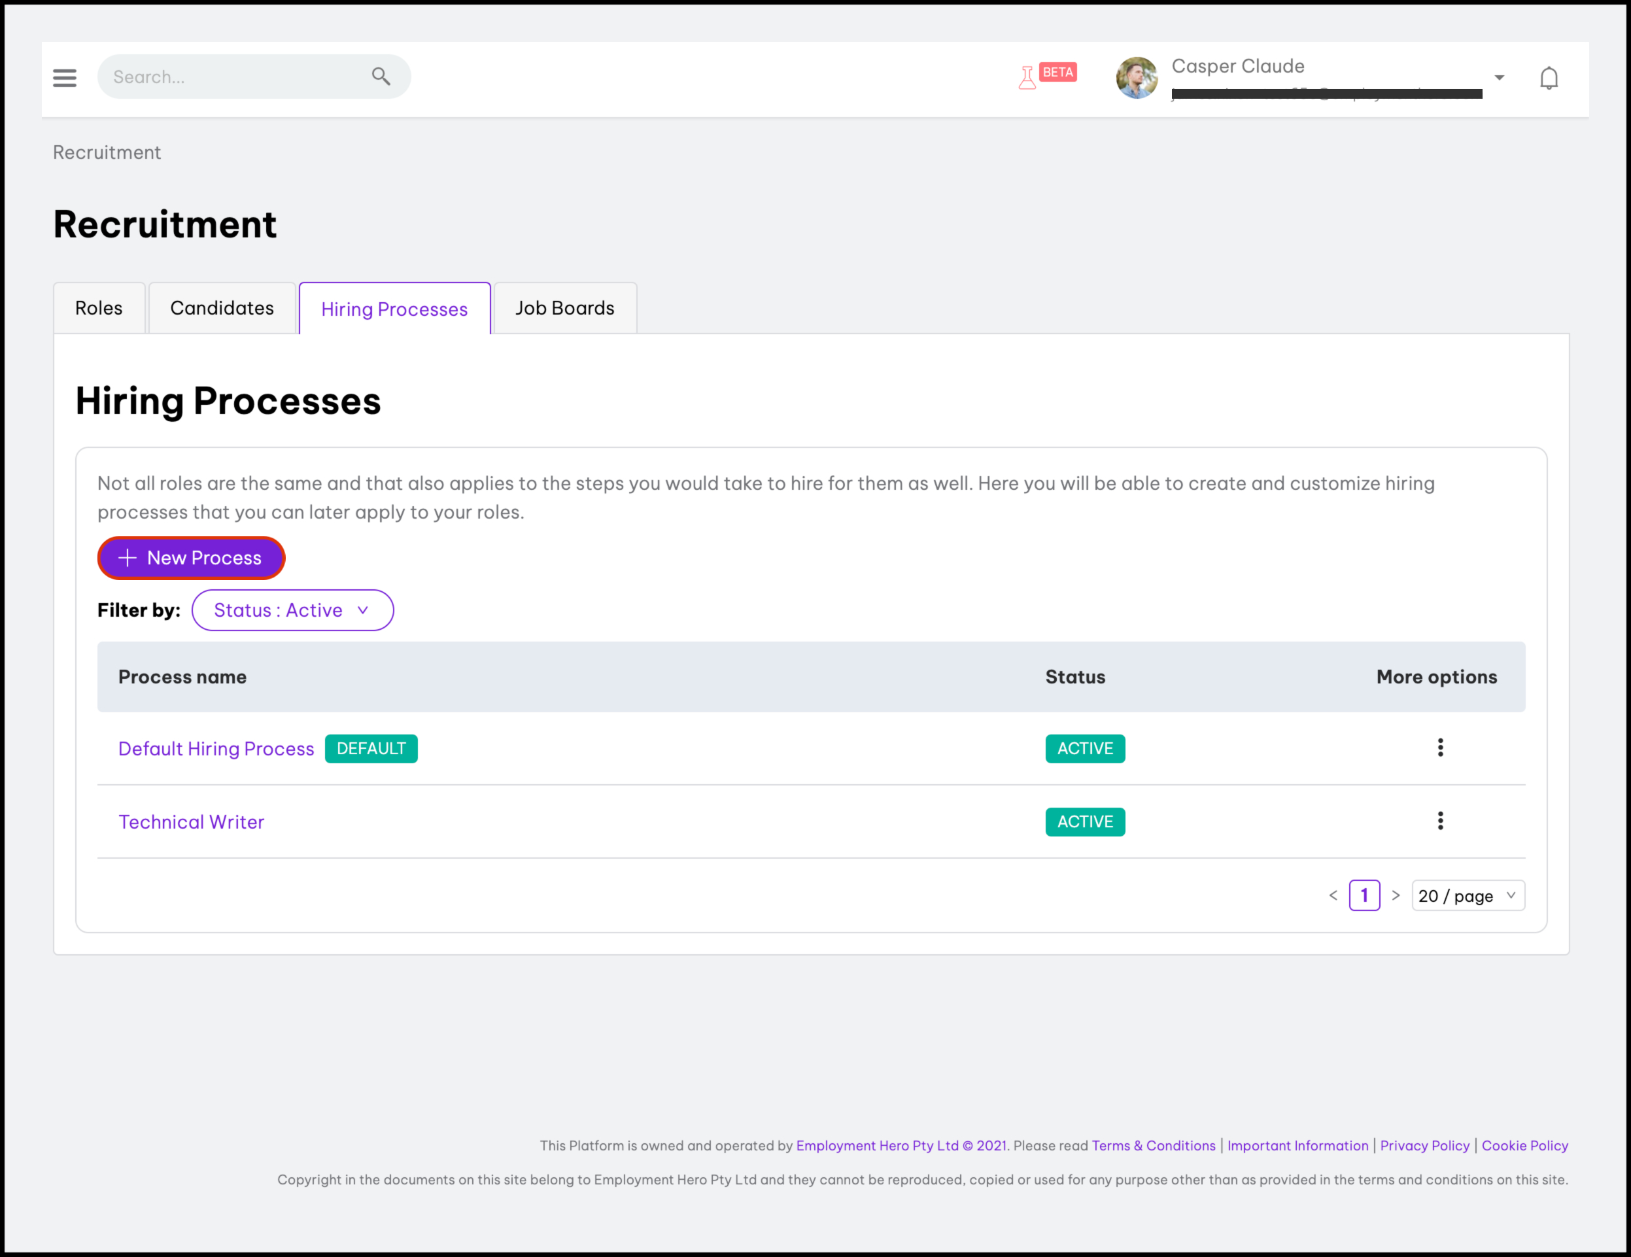Image resolution: width=1631 pixels, height=1257 pixels.
Task: Open the notifications bell
Action: [1548, 78]
